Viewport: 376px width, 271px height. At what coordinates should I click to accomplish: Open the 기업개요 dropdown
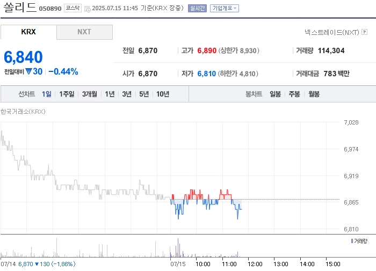(x=224, y=9)
